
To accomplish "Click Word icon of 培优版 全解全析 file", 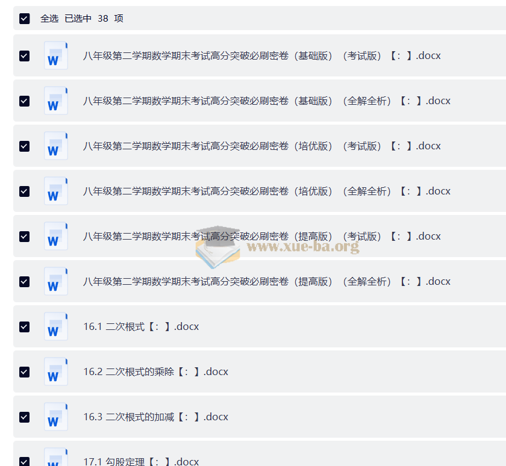I will 56,191.
